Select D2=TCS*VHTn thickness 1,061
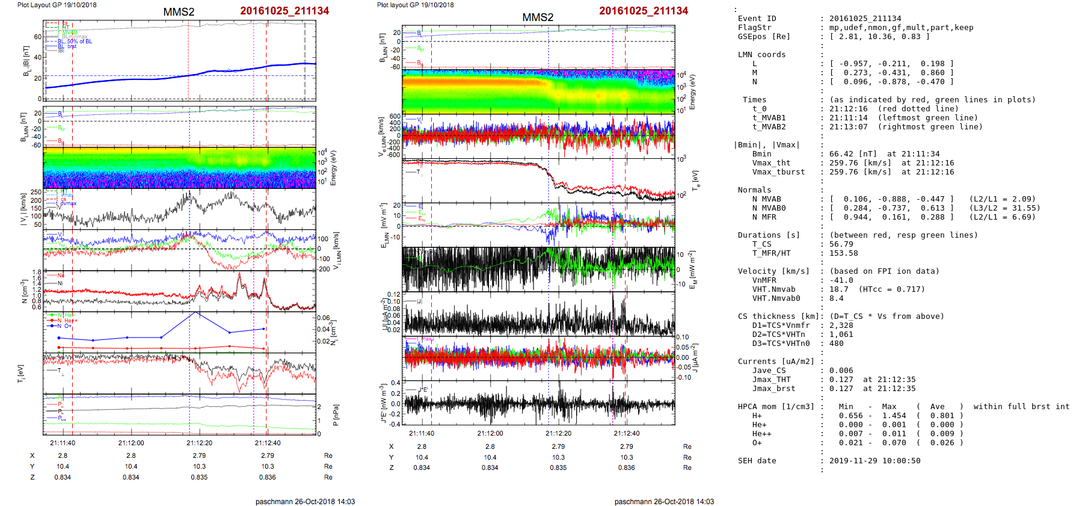This screenshot has height=506, width=1085. pos(841,335)
